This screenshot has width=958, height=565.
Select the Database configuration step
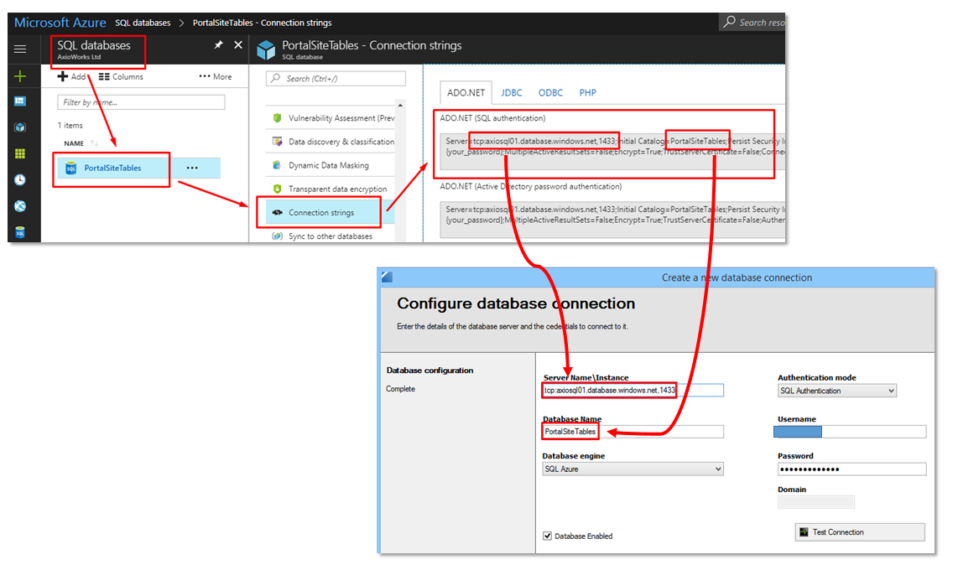coord(430,371)
